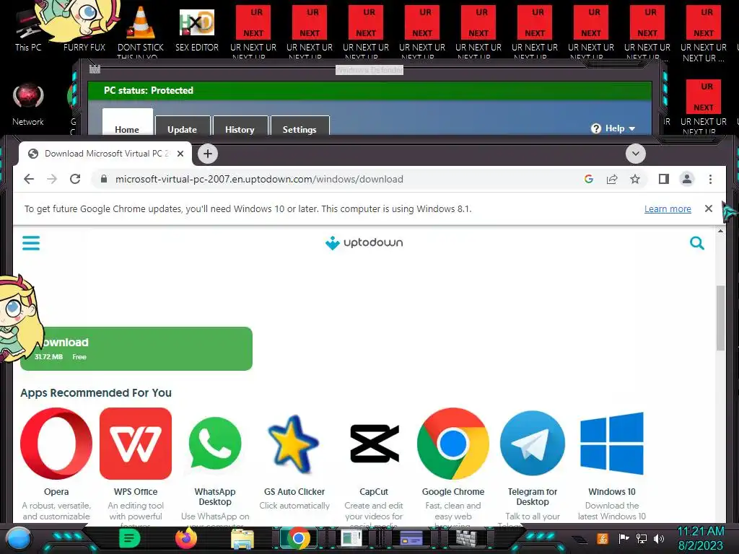Image resolution: width=739 pixels, height=554 pixels.
Task: Click the page vertical scrollbar thumb
Action: pos(720,318)
